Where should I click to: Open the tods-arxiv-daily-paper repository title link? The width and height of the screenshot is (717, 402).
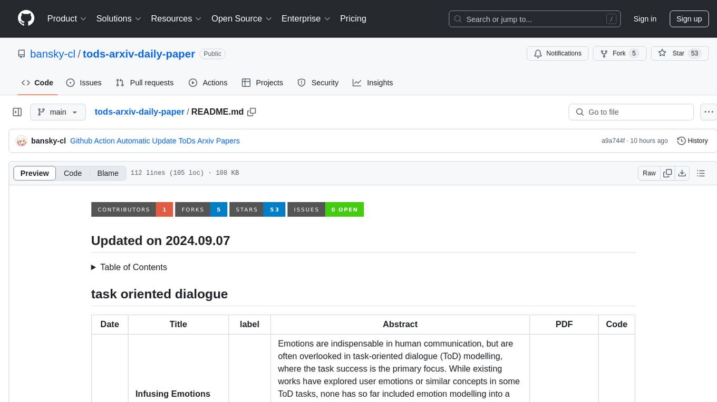(139, 54)
